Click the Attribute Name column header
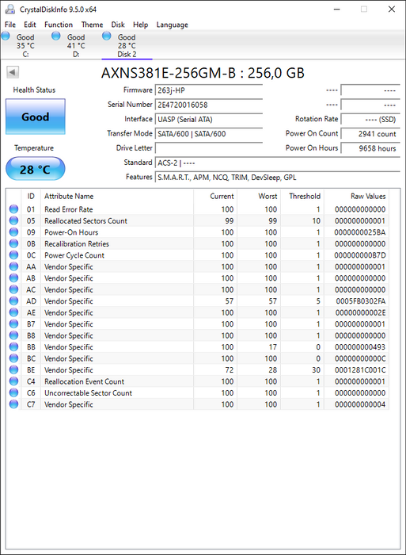This screenshot has width=406, height=555. click(117, 196)
